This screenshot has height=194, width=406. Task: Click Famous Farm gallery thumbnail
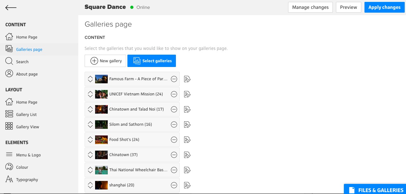tap(101, 79)
